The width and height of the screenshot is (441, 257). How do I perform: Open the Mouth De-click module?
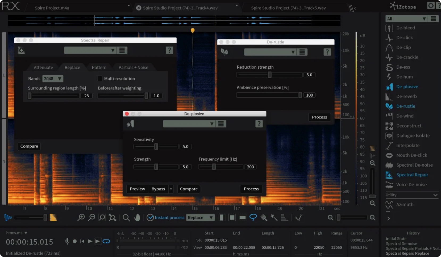[412, 155]
